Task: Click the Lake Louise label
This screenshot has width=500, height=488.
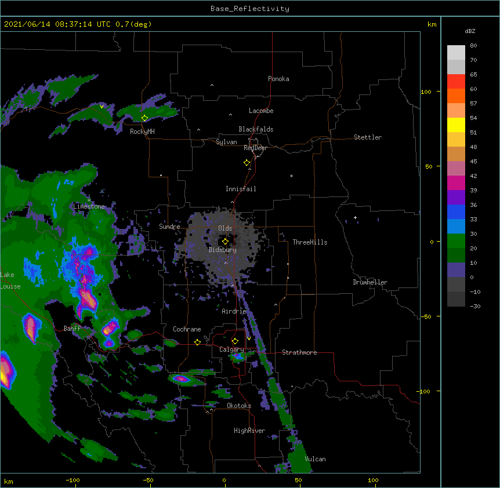Action: (x=10, y=281)
